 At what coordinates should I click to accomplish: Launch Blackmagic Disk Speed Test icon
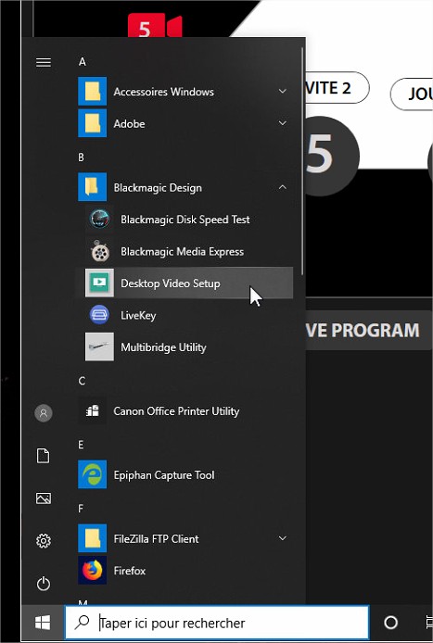[x=99, y=220]
